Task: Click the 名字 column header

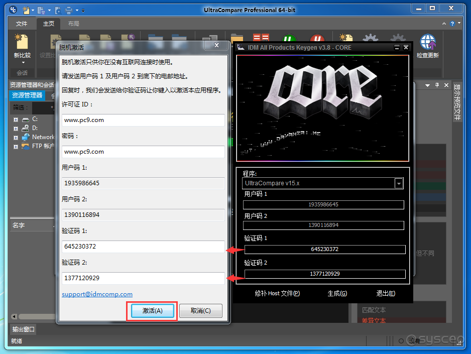Action: [x=32, y=225]
